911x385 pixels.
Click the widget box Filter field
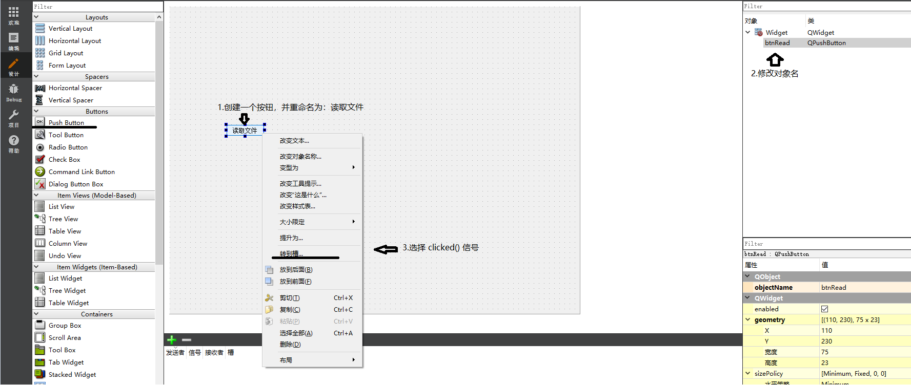click(97, 7)
